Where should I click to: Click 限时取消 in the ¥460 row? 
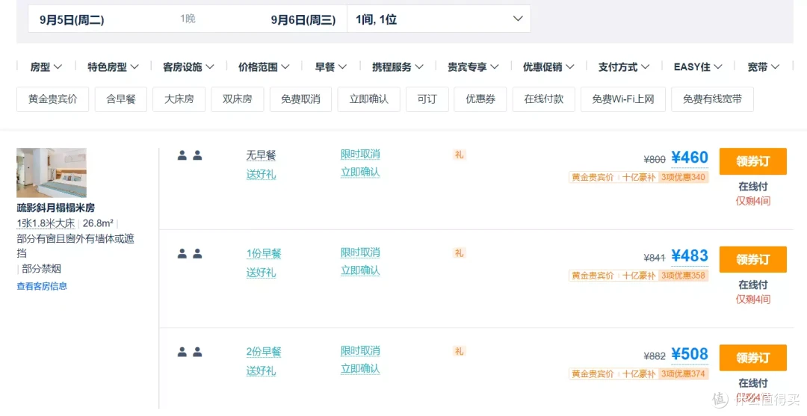(x=360, y=155)
